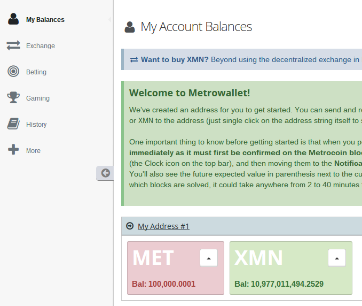Click the History book icon
The image size is (362, 306).
(x=13, y=124)
